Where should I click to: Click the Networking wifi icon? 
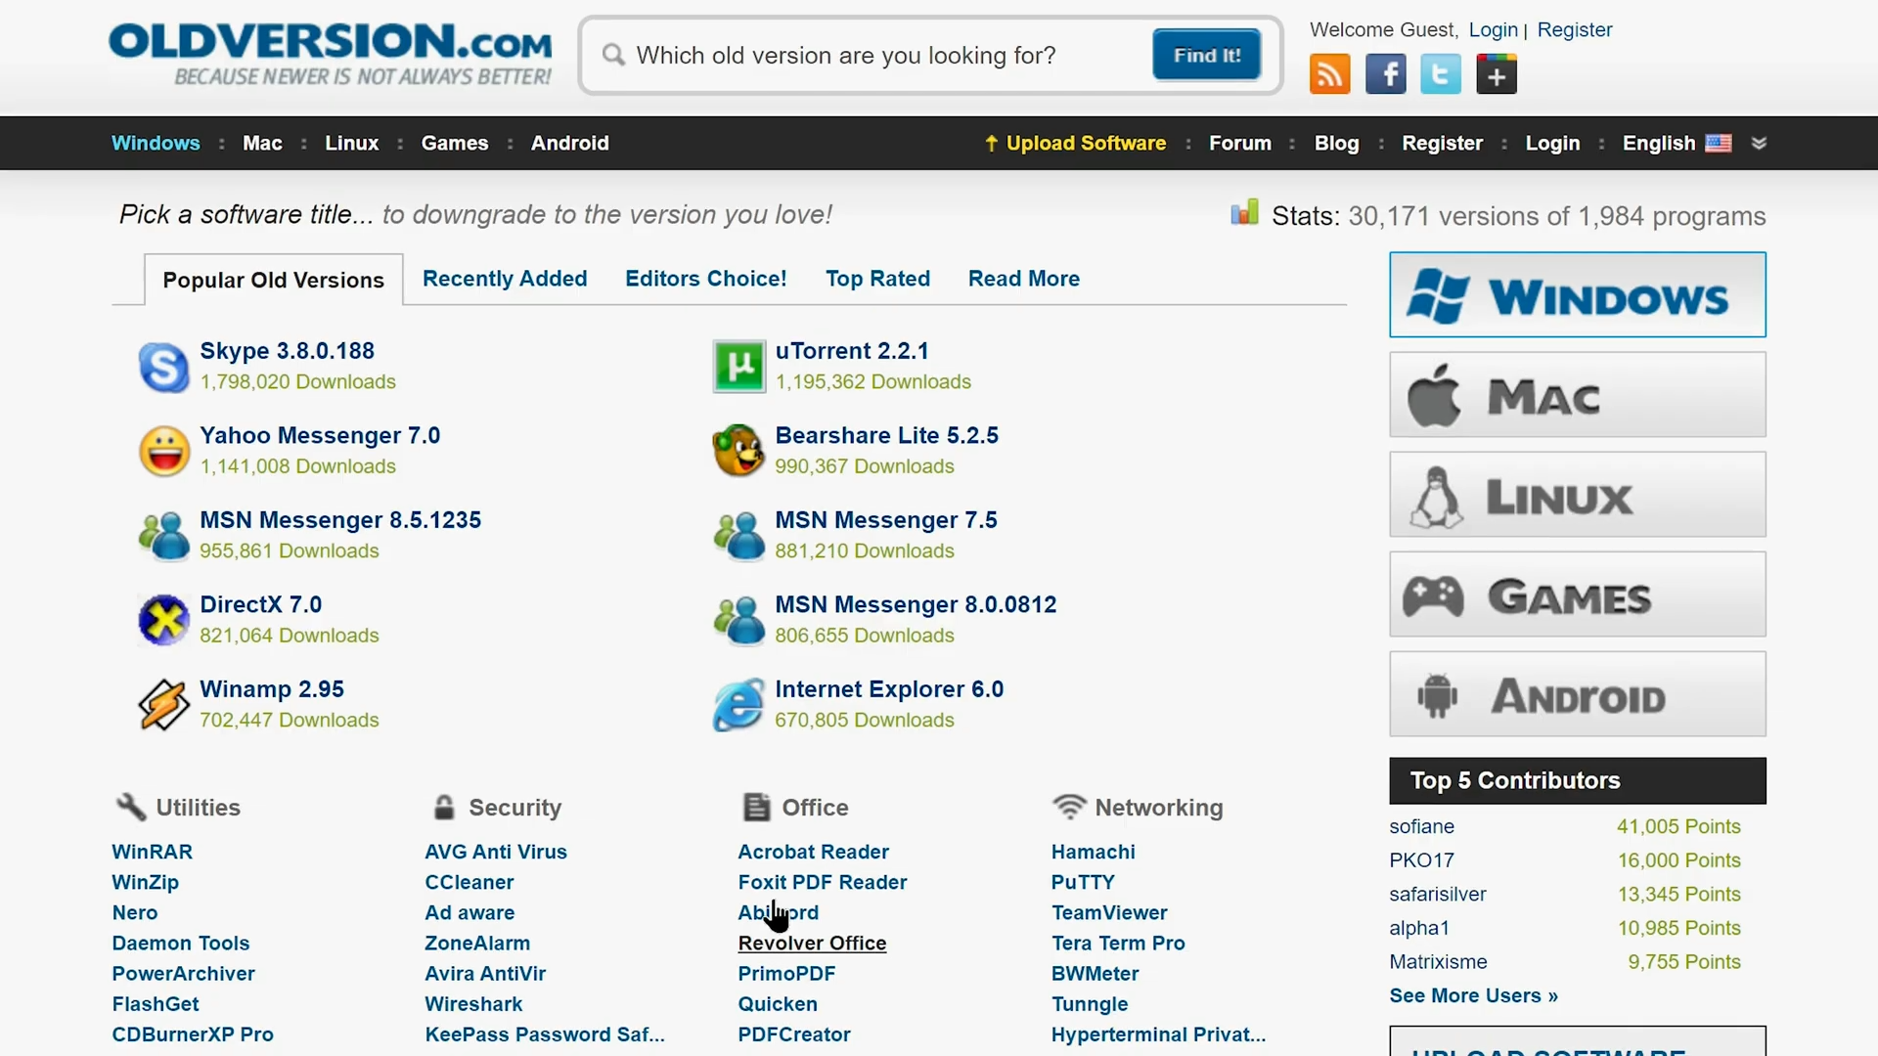1069,807
